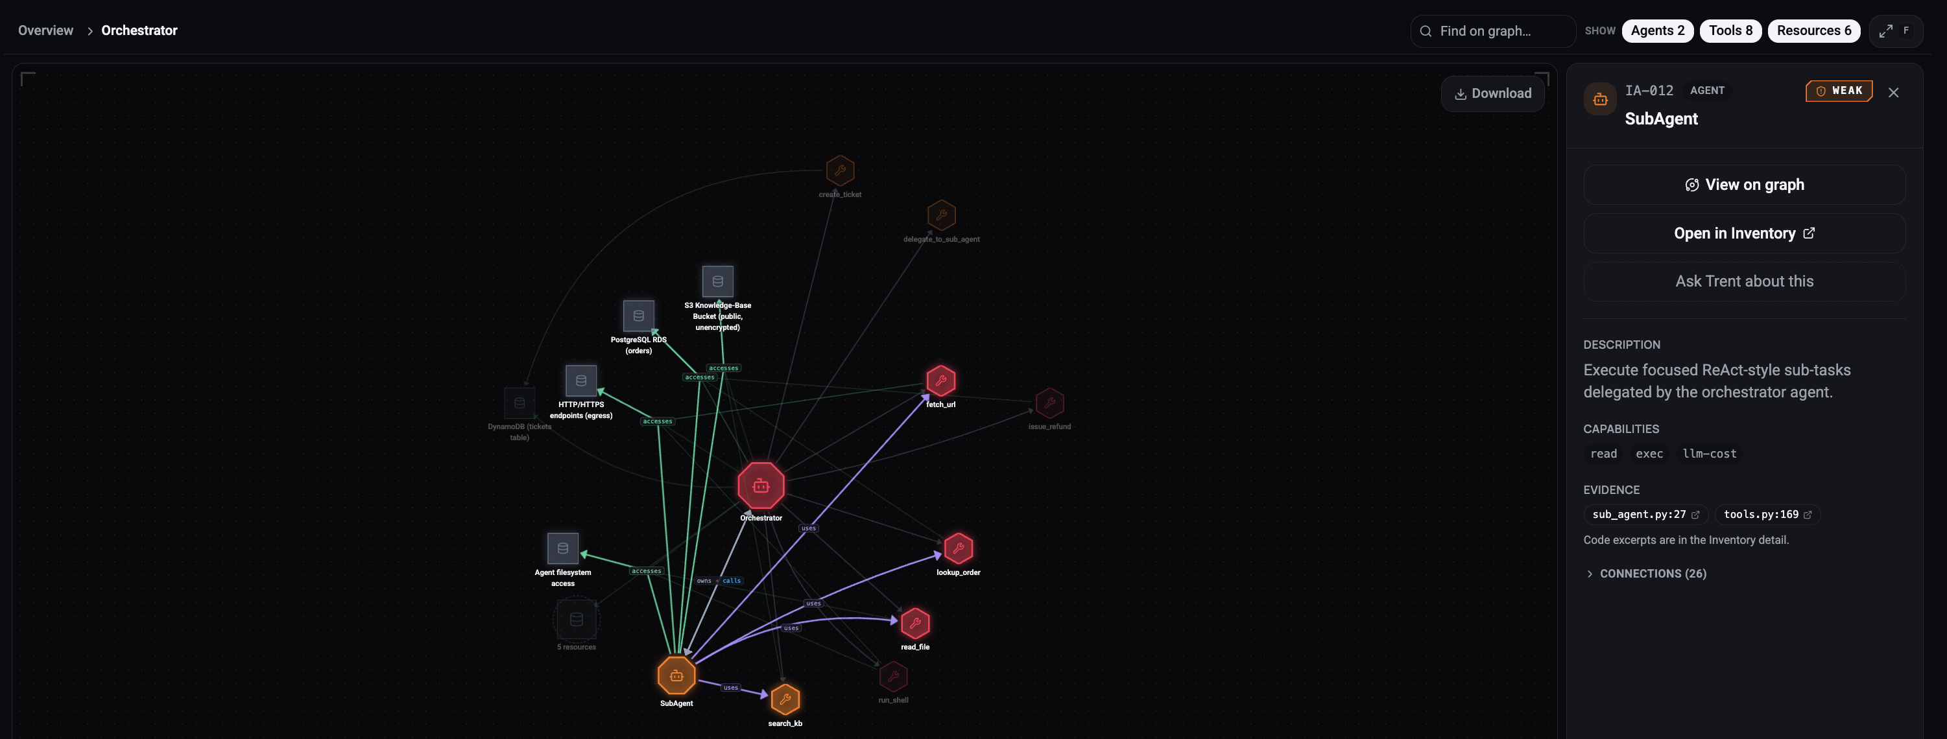Click the llm-cost capability tag
The height and width of the screenshot is (739, 1947).
point(1709,454)
